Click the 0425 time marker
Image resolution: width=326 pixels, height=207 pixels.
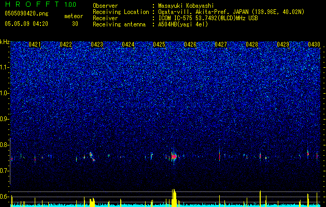pos(159,45)
